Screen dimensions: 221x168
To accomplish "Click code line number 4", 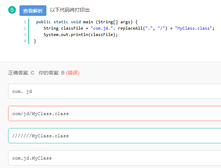I will pos(25,41).
